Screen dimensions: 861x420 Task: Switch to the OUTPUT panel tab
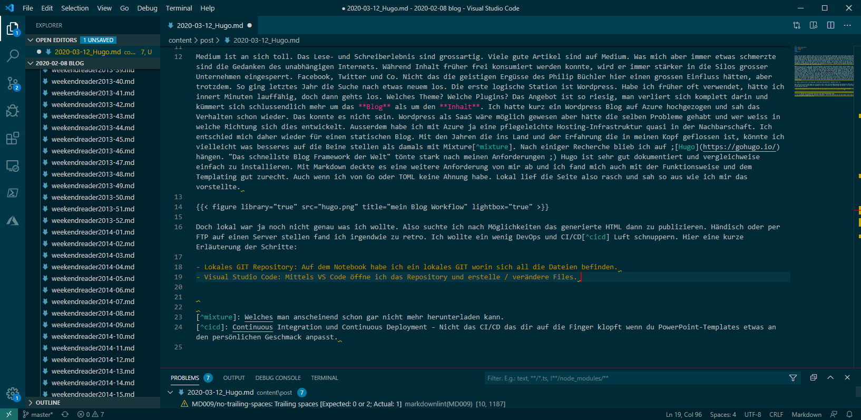(x=234, y=378)
